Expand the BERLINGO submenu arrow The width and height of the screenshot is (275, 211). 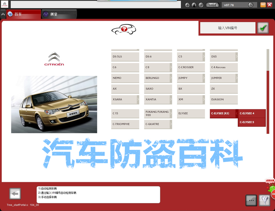pos(171,78)
